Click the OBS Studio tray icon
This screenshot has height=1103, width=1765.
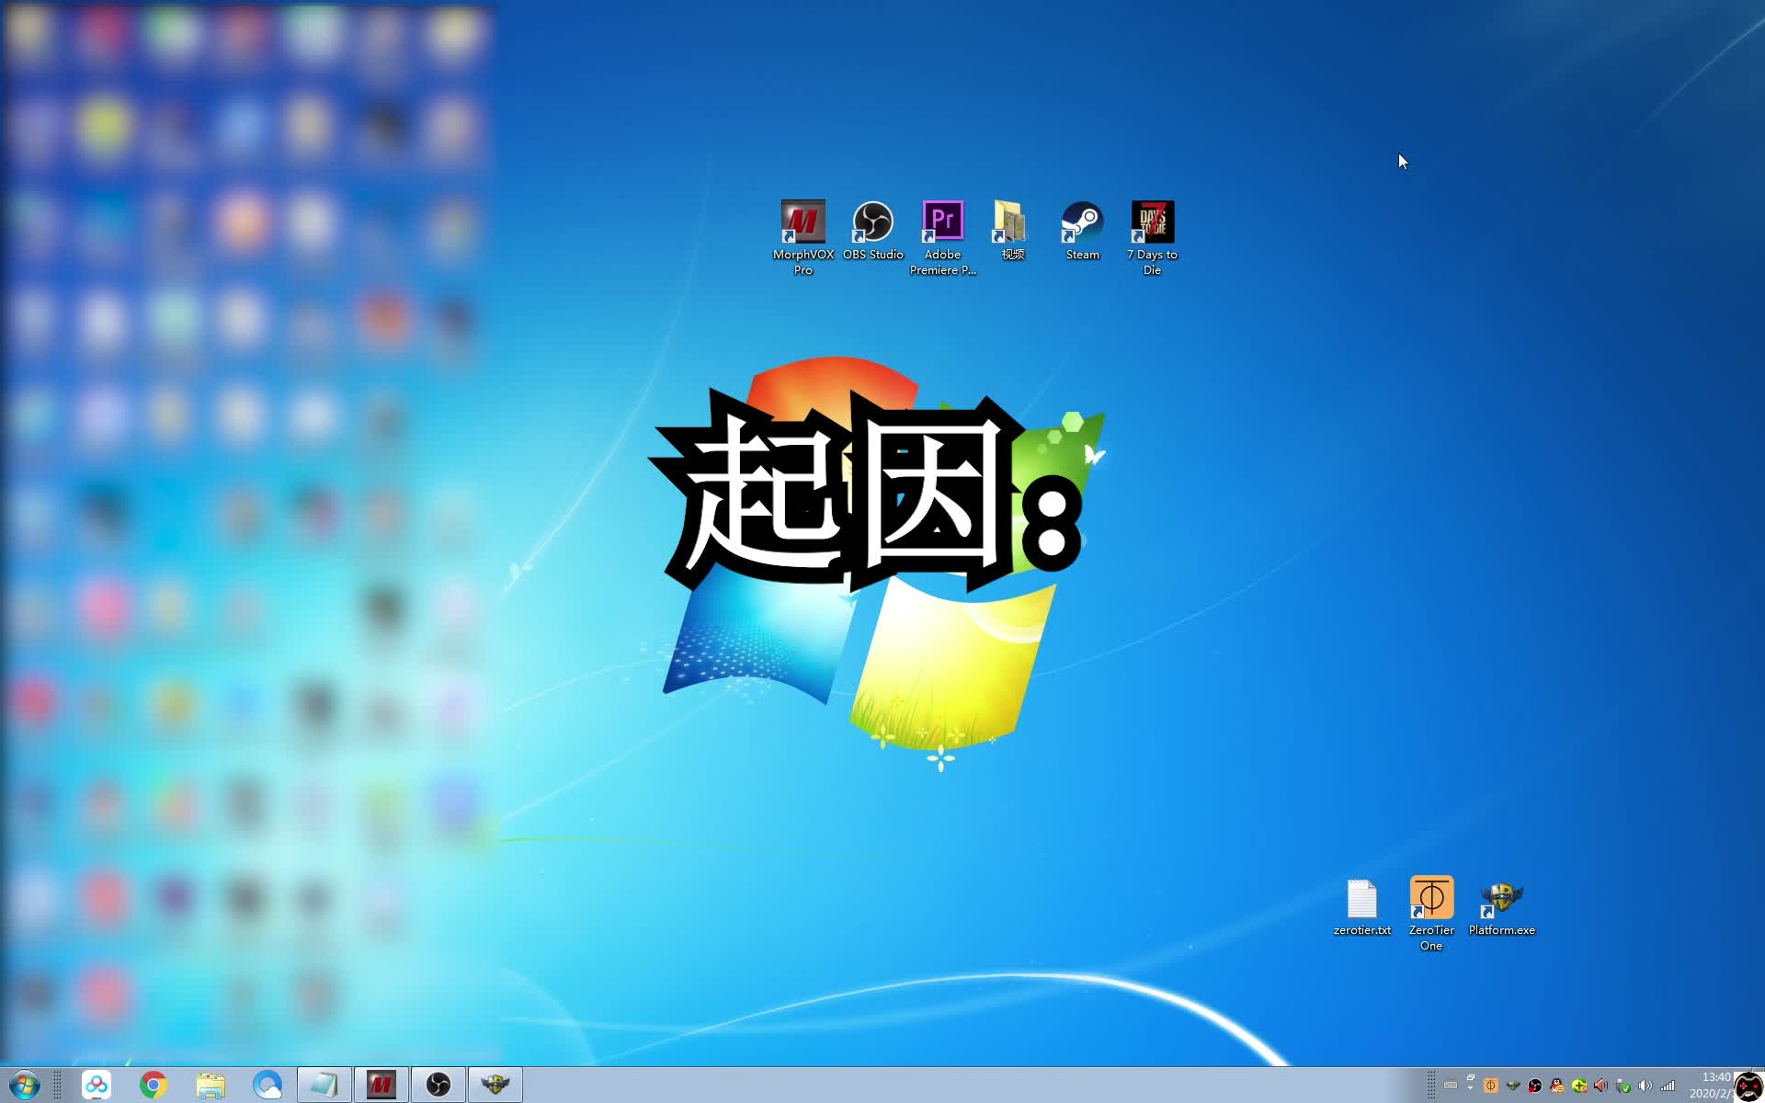pos(1535,1086)
